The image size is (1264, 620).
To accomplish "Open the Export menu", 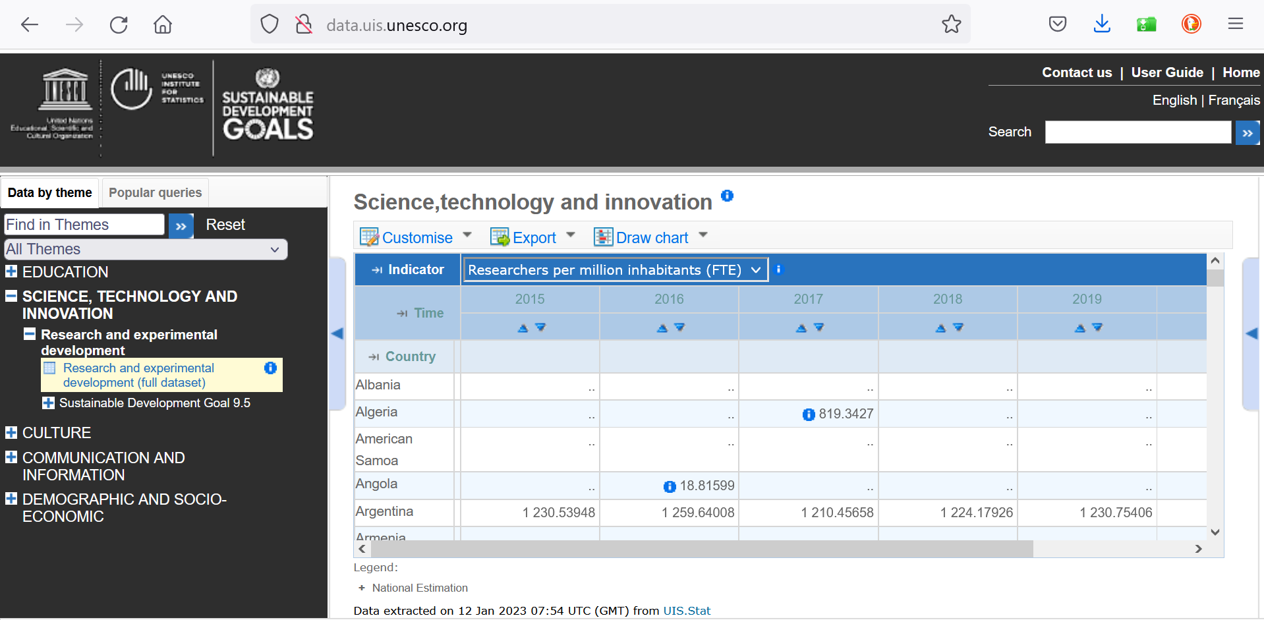I will [x=534, y=237].
